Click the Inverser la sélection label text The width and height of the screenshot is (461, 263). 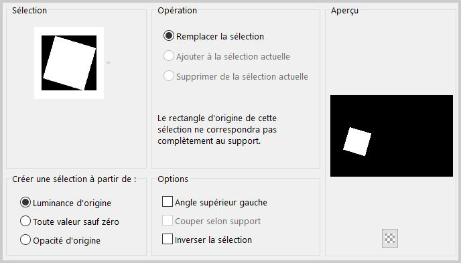(214, 240)
